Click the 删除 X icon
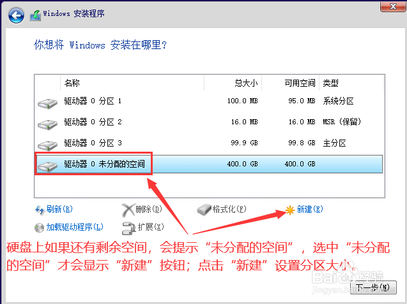This screenshot has width=407, height=304. (128, 210)
